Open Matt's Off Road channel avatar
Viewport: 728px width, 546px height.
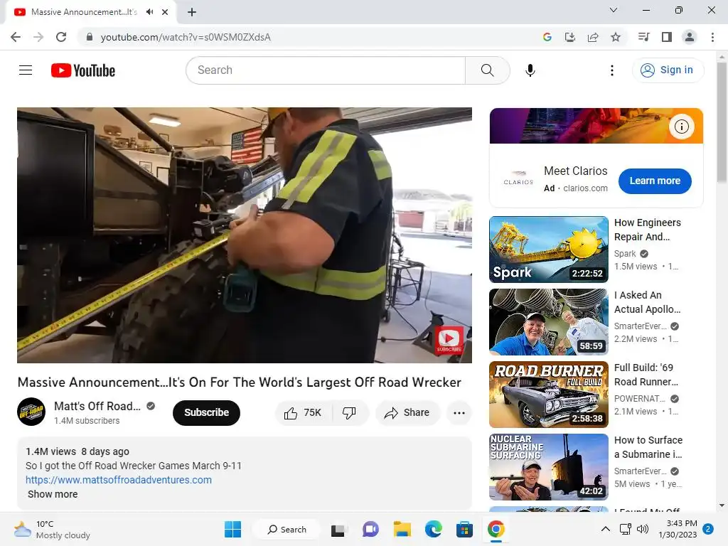click(31, 412)
